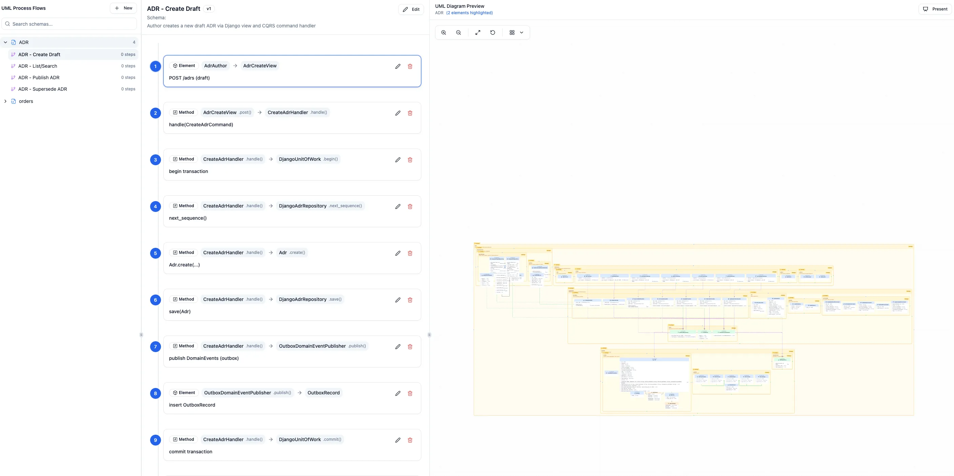This screenshot has height=476, width=954.
Task: Select the zoom out icon on diagram toolbar
Action: pyautogui.click(x=459, y=33)
